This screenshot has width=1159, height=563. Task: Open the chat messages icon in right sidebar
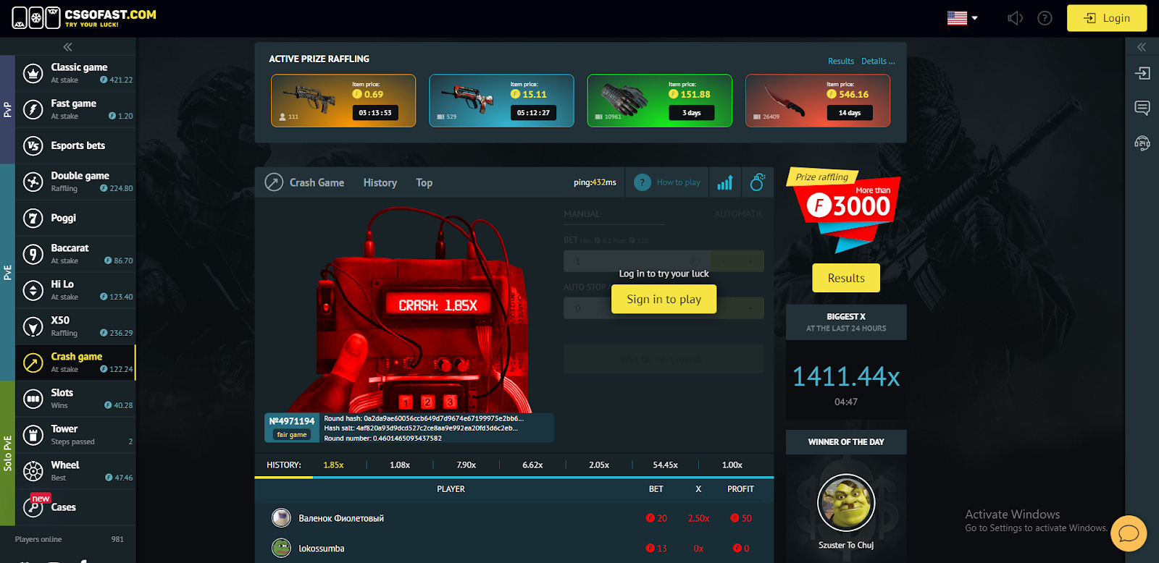[x=1142, y=108]
